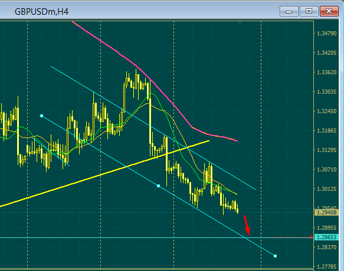Select the upper cyan channel line
Image resolution: width=344 pixels, height=271 pixels.
(x=153, y=128)
